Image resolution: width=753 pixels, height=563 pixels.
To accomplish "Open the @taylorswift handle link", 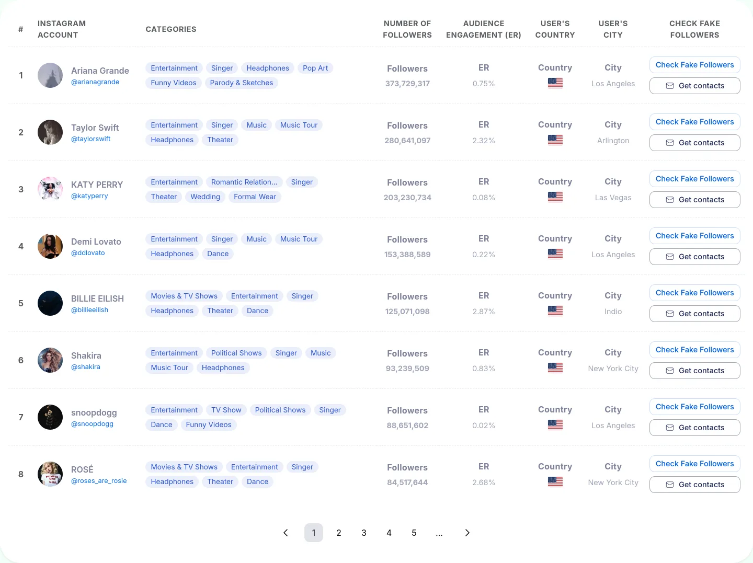I will tap(91, 139).
